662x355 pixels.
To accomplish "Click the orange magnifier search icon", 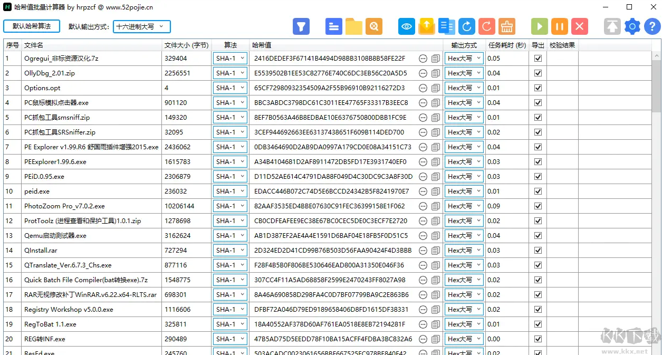I will pyautogui.click(x=373, y=26).
